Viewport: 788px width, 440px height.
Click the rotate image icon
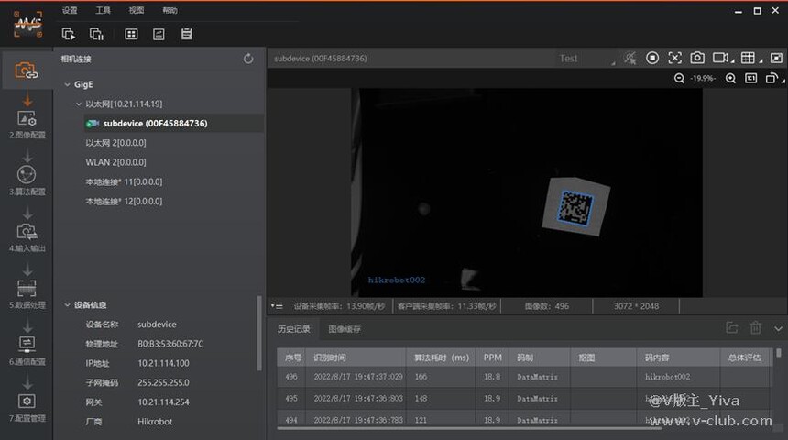pos(772,79)
